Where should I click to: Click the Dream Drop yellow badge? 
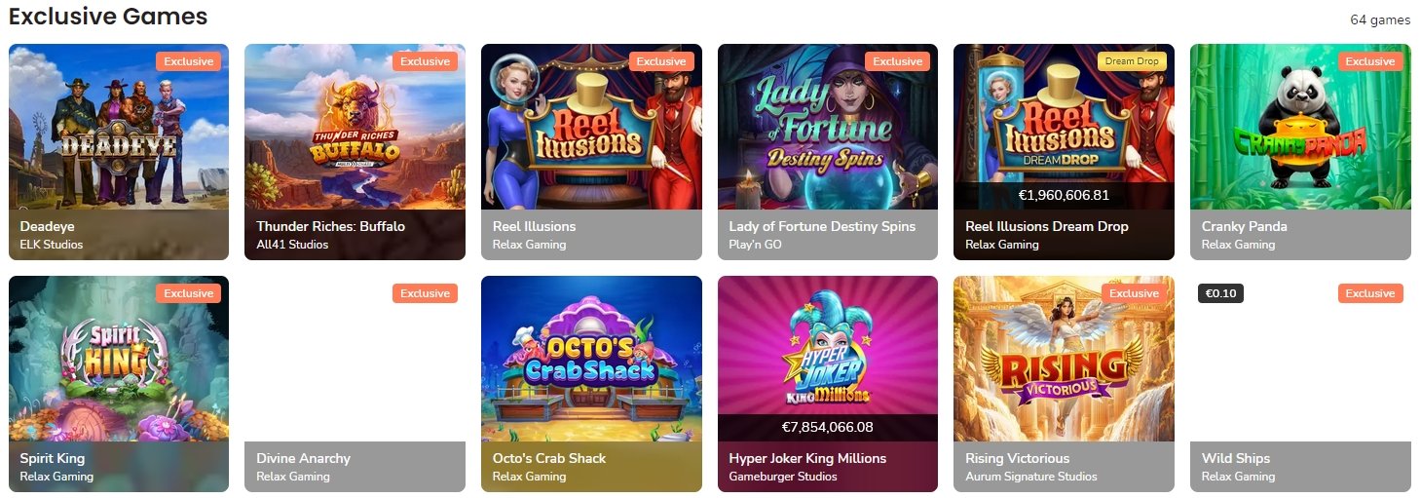[1132, 61]
